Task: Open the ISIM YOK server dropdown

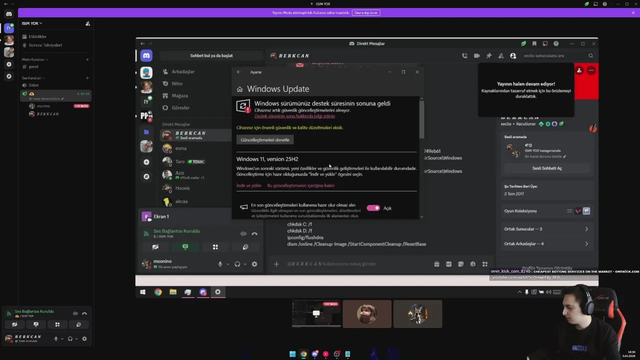Action: coord(32,23)
